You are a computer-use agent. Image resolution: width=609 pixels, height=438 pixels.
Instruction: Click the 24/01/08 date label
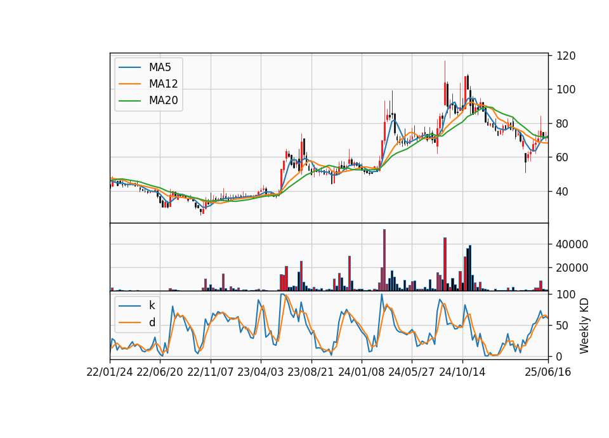click(x=361, y=372)
